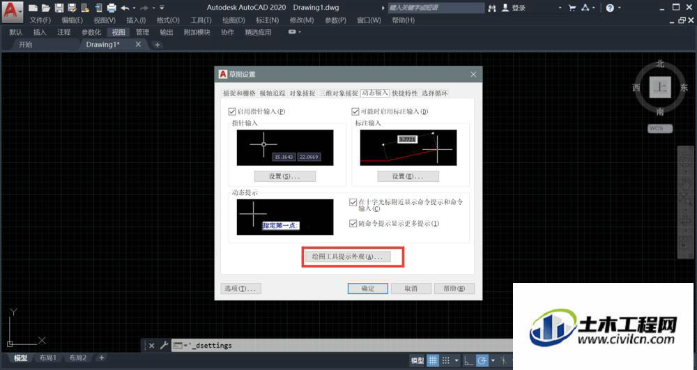Screen dimensions: 697x370
Task: Click the 选项(T) button
Action: click(x=240, y=288)
